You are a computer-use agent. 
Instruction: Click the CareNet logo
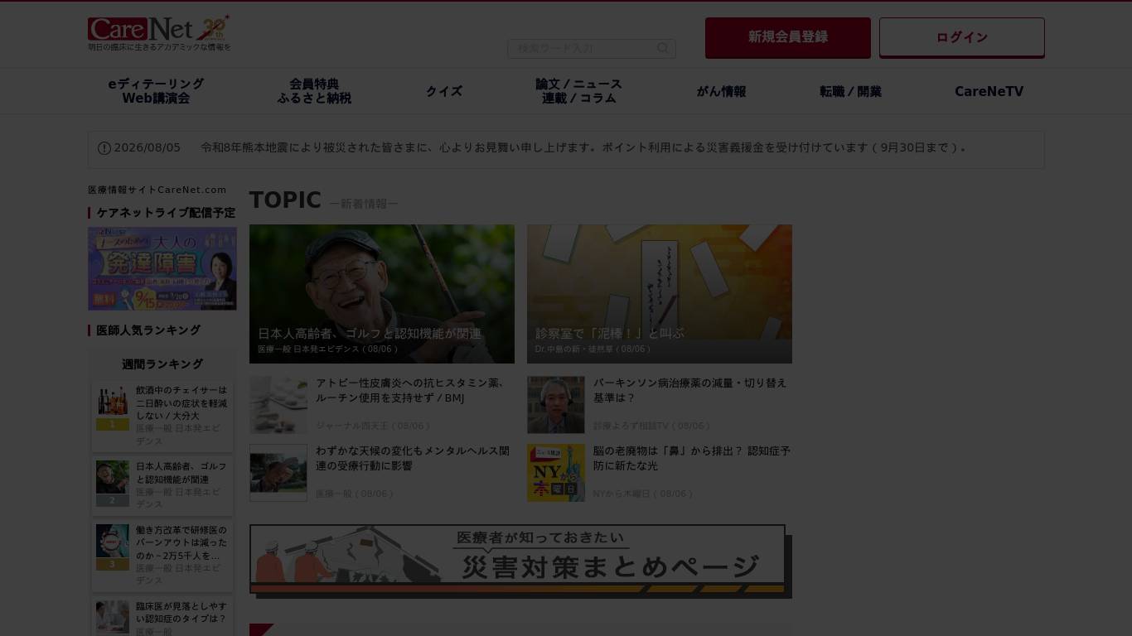pos(158,28)
